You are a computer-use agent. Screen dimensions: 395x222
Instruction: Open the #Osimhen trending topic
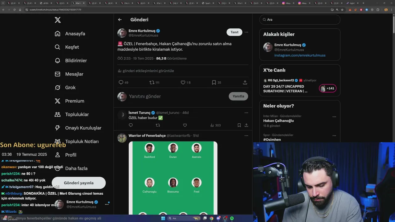click(x=272, y=140)
